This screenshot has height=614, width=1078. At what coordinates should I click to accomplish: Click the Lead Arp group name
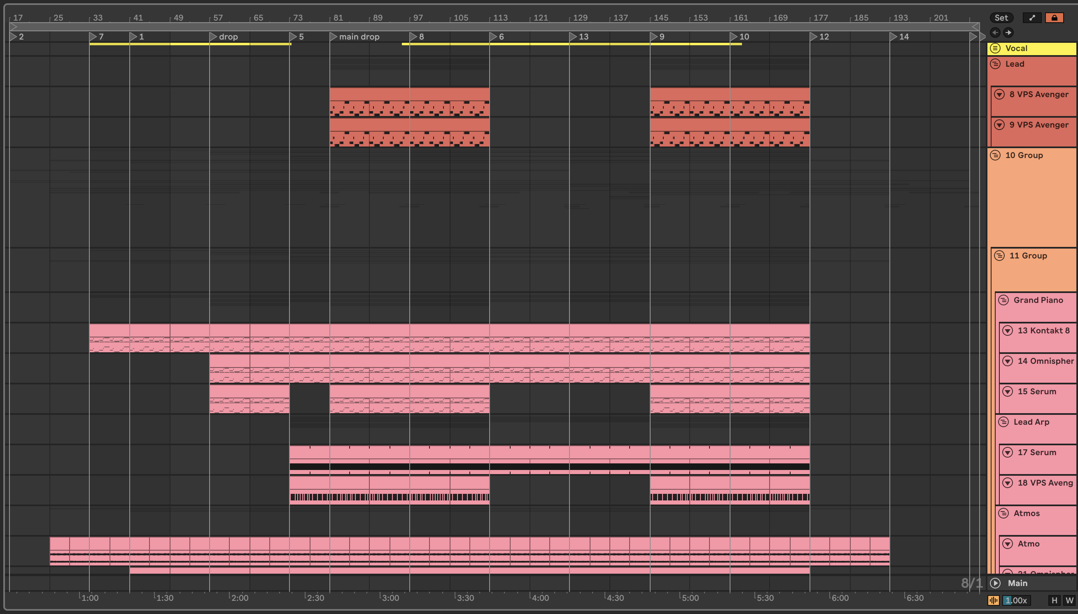click(1031, 422)
